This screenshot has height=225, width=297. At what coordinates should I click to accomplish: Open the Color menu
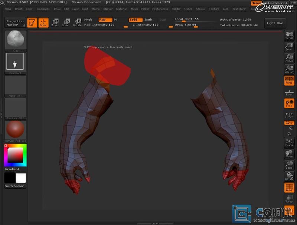[29, 9]
